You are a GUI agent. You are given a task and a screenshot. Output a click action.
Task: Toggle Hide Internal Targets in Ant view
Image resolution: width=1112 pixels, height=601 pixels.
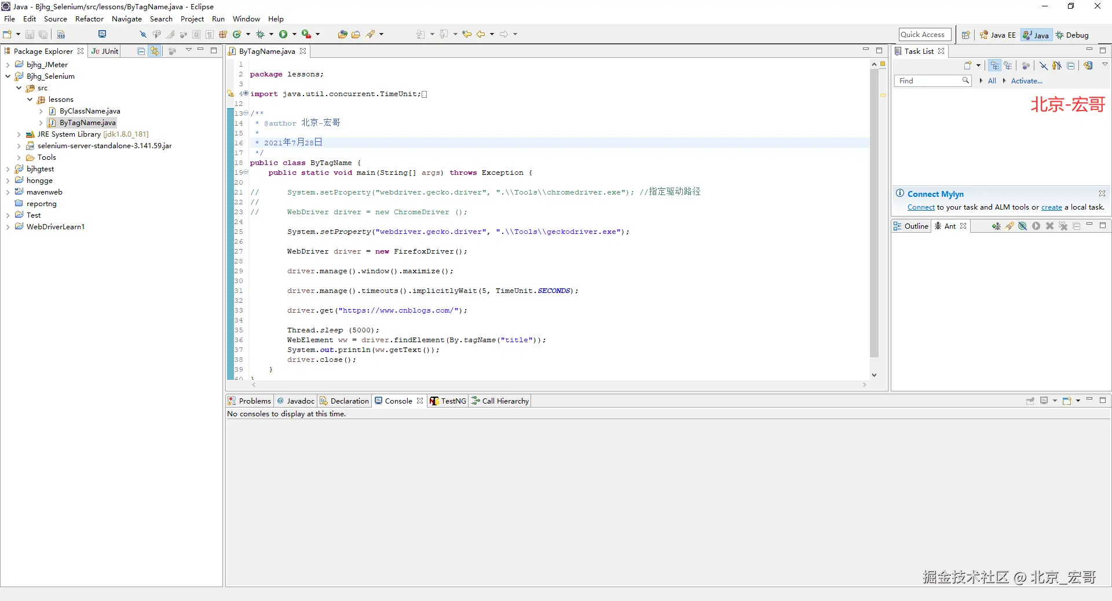point(1023,226)
